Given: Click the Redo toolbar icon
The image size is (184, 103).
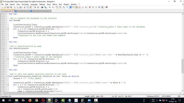Looking at the screenshot, I should tap(38, 7).
